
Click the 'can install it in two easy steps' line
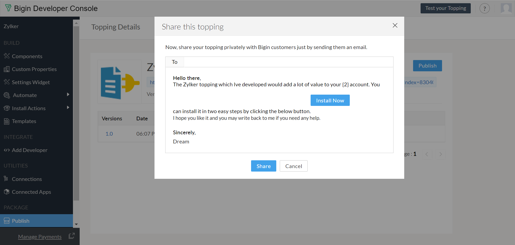[242, 111]
